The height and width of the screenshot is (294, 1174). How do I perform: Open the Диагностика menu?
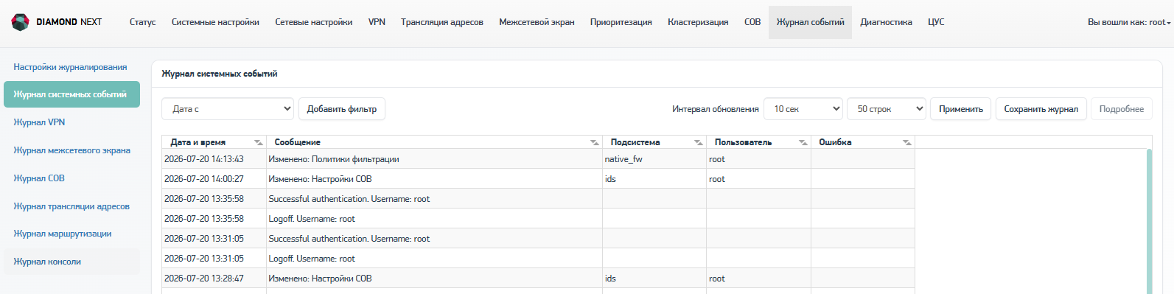[886, 22]
